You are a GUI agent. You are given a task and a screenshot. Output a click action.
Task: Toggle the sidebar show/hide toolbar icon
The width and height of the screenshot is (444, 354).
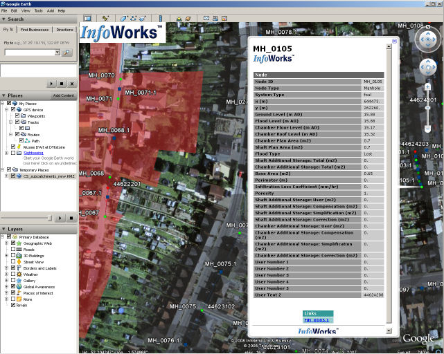point(87,19)
